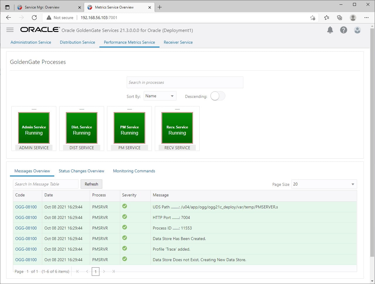Click the page vertical scrollbar
375x284 pixels.
point(372,142)
